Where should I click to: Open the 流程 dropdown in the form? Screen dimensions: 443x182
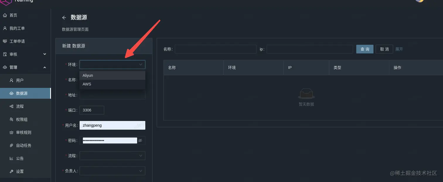(113, 156)
